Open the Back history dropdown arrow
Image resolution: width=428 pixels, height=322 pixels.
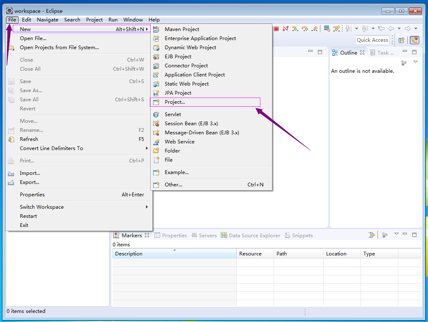click(399, 29)
